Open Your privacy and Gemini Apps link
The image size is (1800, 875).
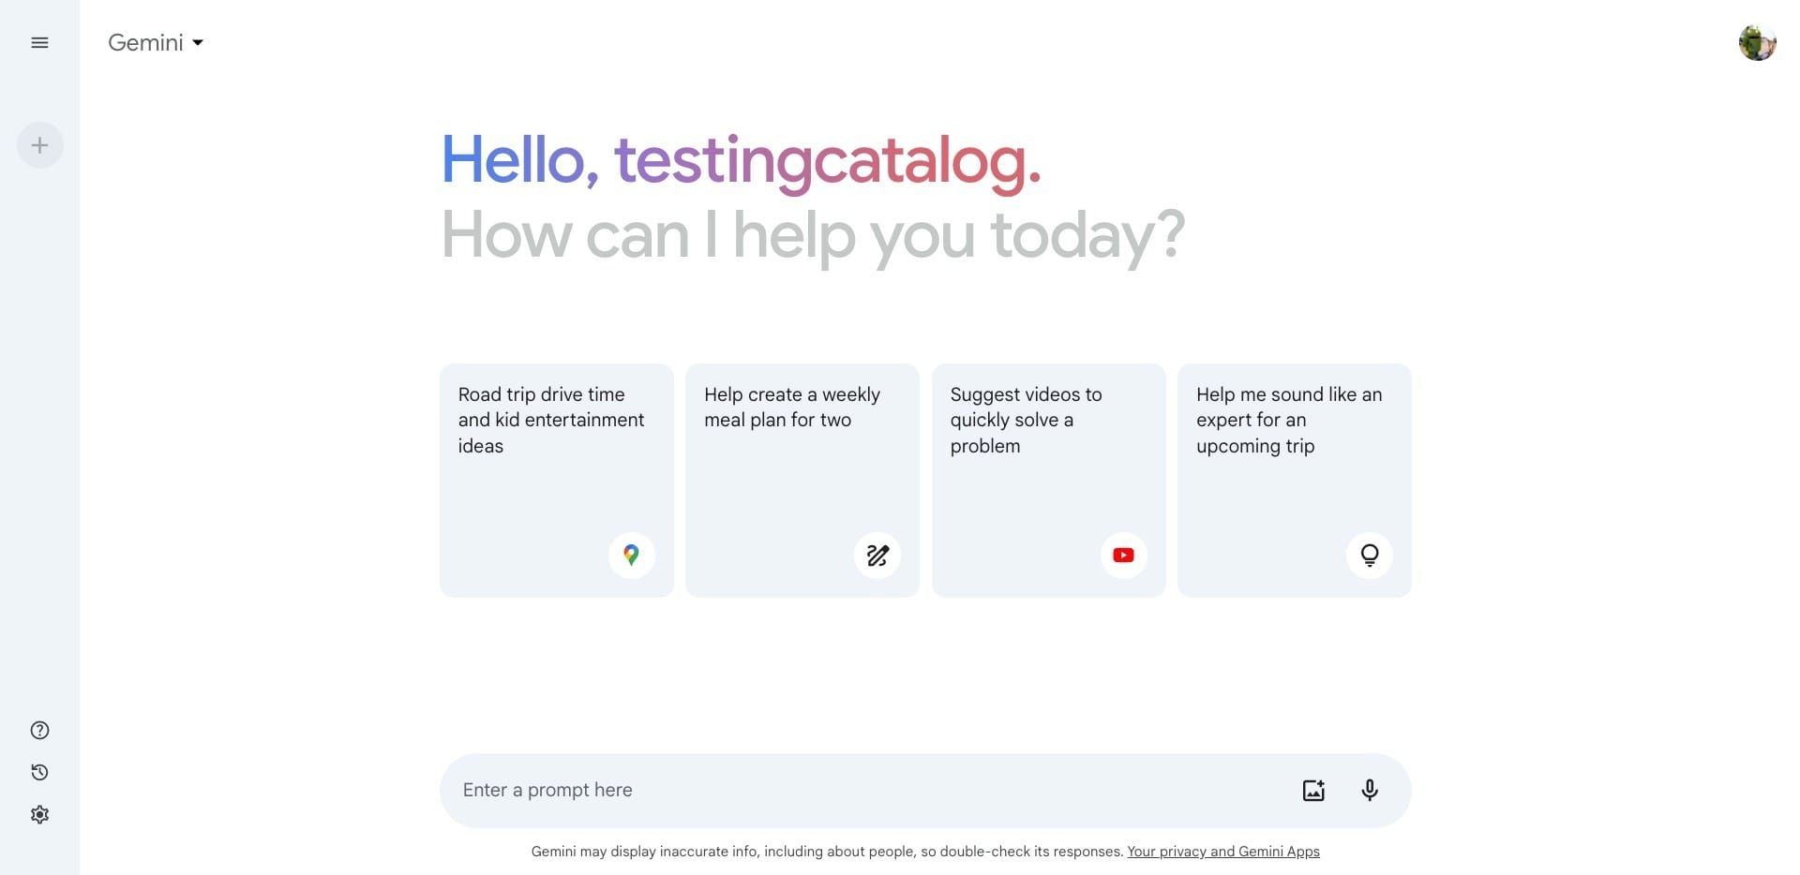pyautogui.click(x=1223, y=852)
